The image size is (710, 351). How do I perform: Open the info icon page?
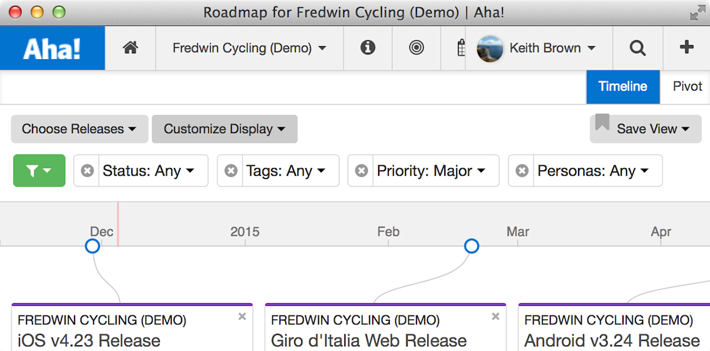(367, 48)
